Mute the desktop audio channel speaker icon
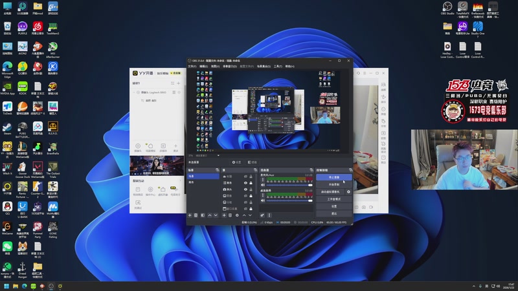 click(263, 200)
